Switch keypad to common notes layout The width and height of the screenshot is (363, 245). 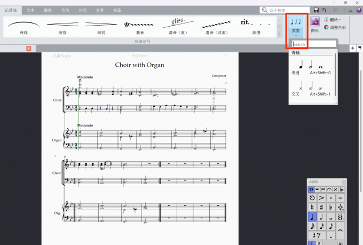(x=311, y=189)
